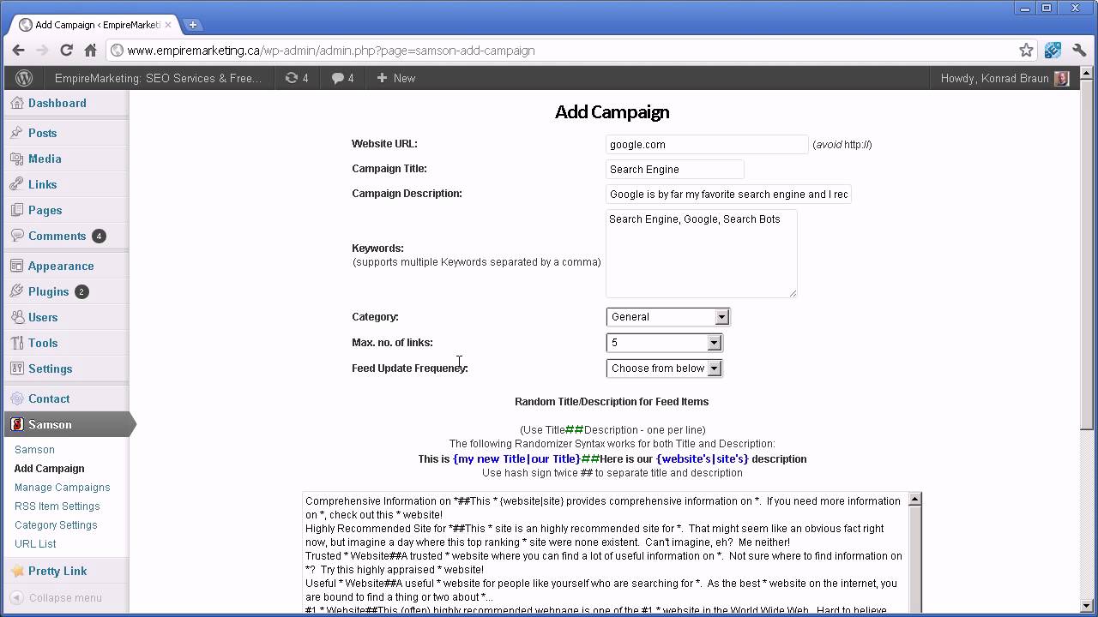Click the Keywords text area

pyautogui.click(x=701, y=254)
